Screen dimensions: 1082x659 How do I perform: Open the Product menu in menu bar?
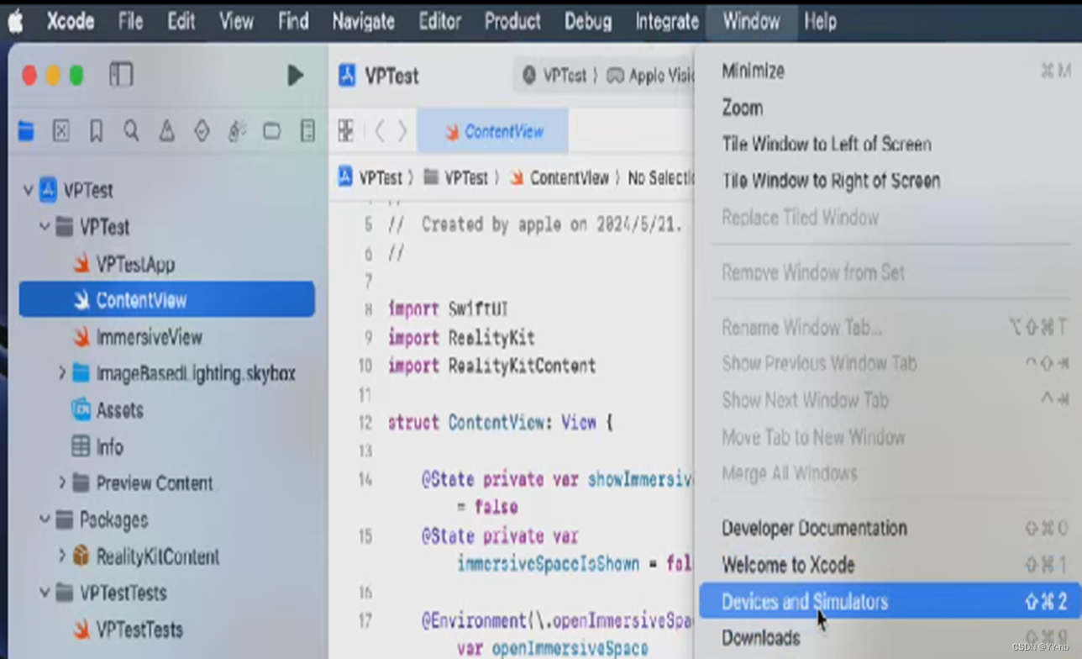[512, 21]
